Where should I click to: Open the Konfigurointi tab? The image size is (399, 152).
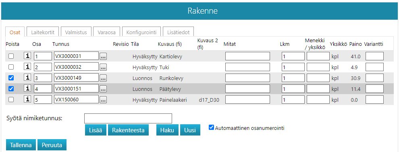(x=141, y=32)
